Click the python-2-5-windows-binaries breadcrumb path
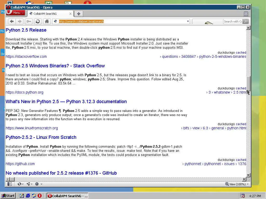Image resolution: width=266 pixels, height=199 pixels. (223, 56)
